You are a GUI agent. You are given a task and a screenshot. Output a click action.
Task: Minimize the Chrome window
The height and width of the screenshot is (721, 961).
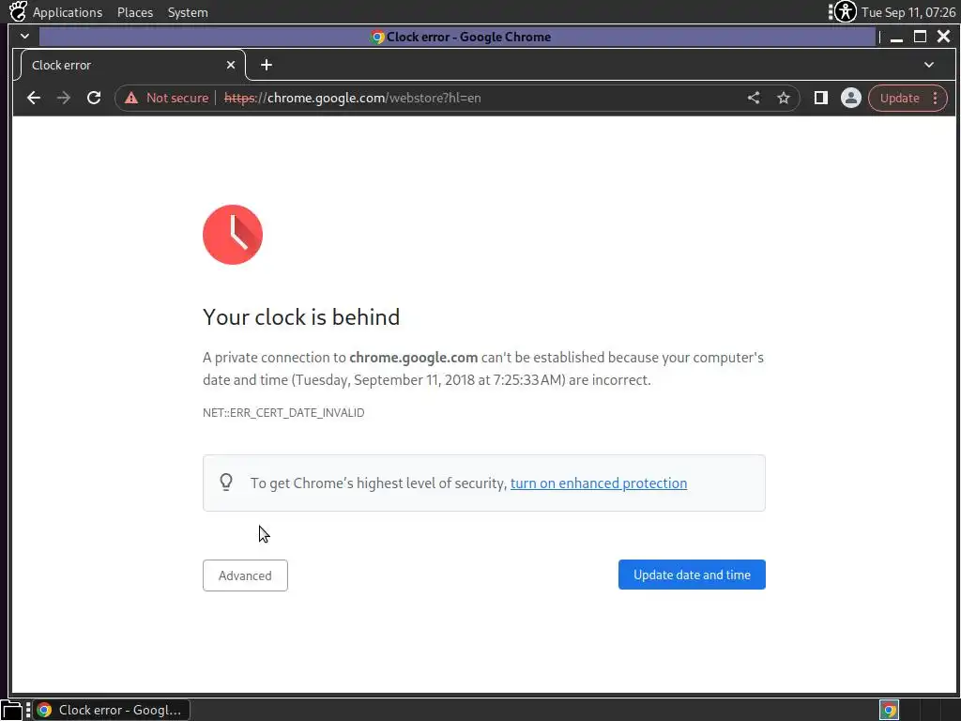pyautogui.click(x=896, y=37)
